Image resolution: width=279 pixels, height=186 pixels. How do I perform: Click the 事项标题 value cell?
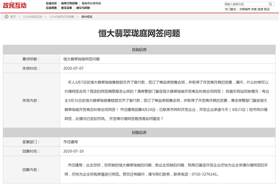(x=167, y=59)
